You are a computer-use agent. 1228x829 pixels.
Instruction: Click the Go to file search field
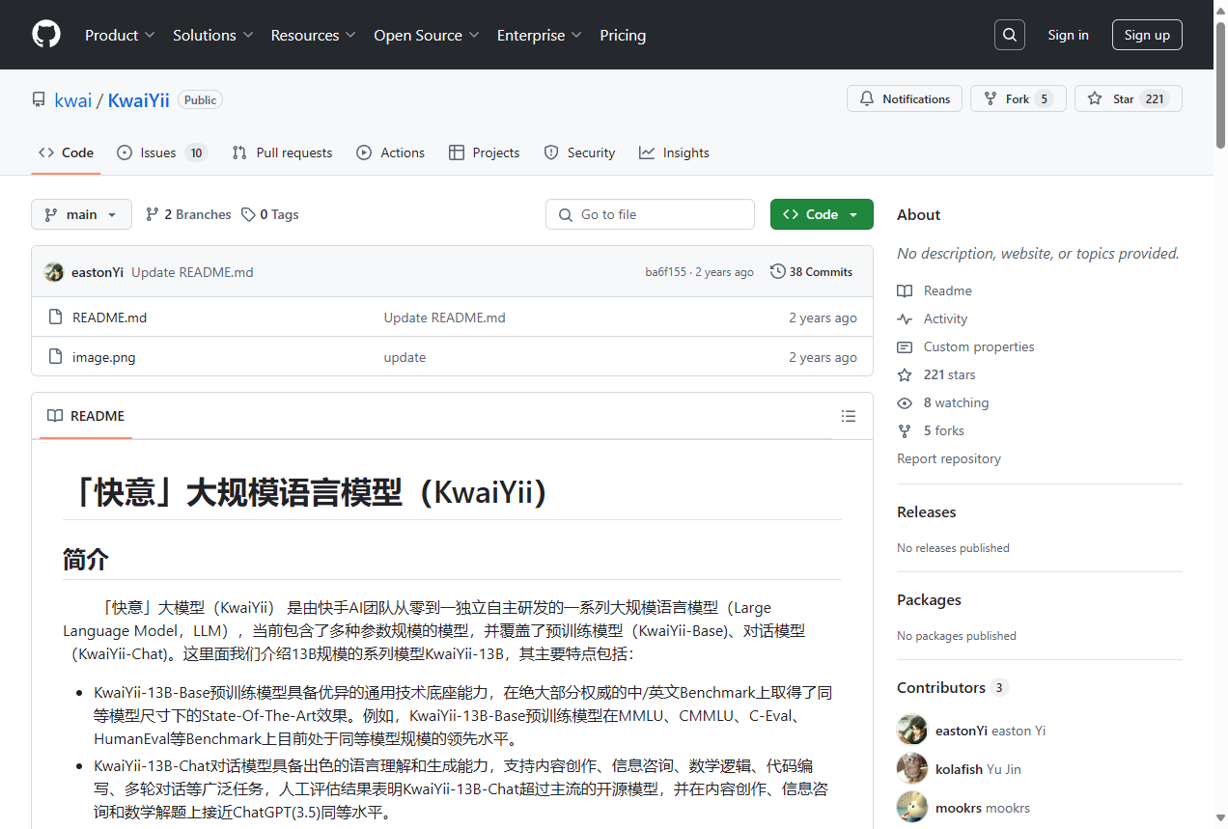coord(650,214)
